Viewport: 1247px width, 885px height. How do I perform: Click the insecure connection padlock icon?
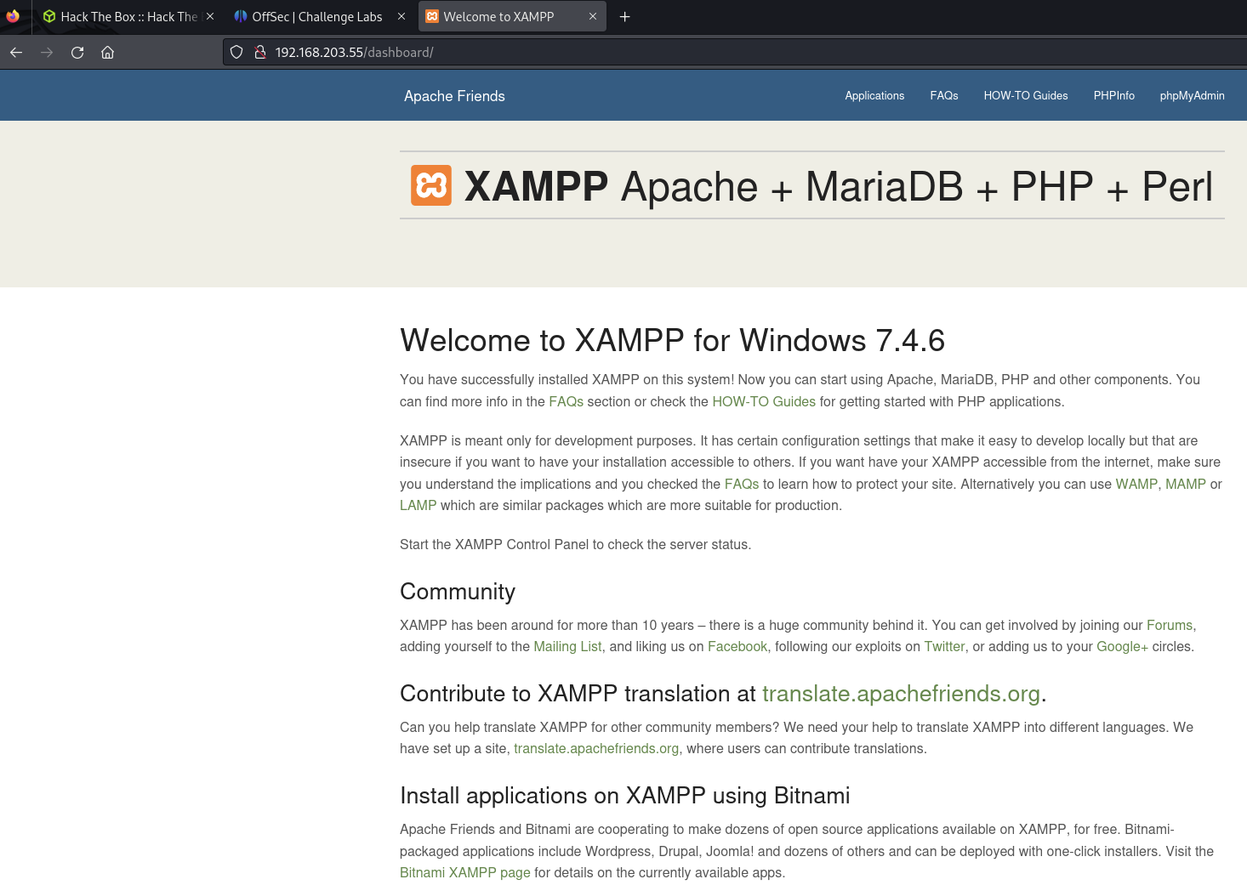tap(260, 53)
